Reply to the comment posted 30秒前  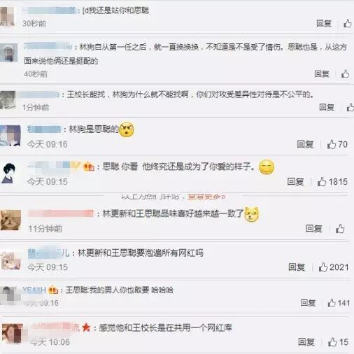[324, 23]
